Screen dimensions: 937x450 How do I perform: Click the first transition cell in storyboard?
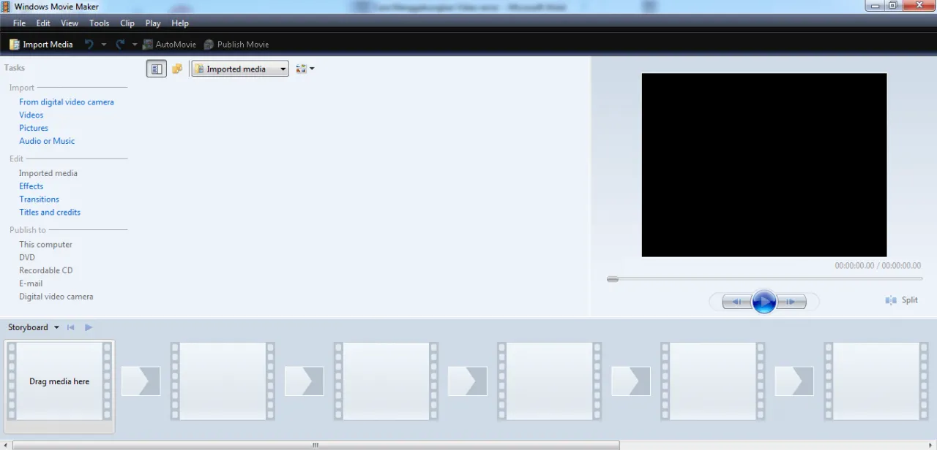(141, 382)
